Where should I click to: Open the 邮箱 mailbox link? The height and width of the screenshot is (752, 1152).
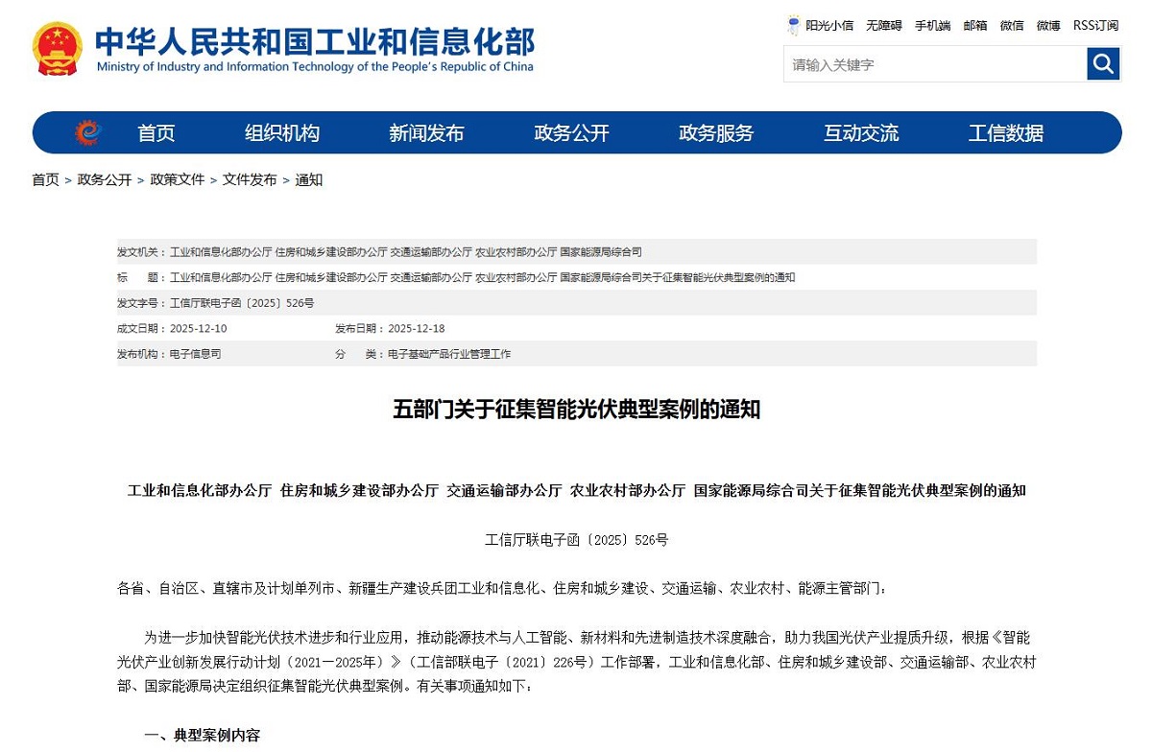click(x=974, y=25)
